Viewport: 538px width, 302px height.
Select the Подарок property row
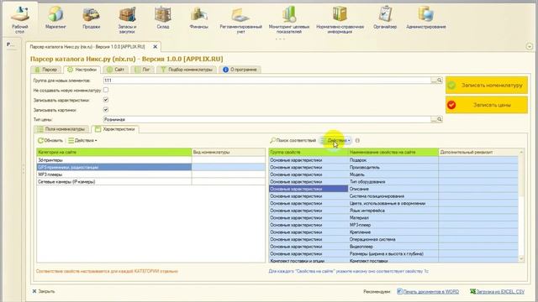pyautogui.click(x=393, y=160)
